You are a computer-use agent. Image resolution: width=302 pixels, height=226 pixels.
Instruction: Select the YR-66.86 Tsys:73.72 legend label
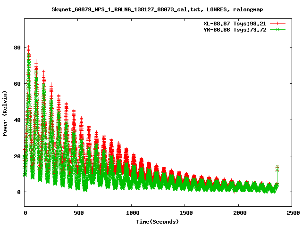pyautogui.click(x=235, y=30)
